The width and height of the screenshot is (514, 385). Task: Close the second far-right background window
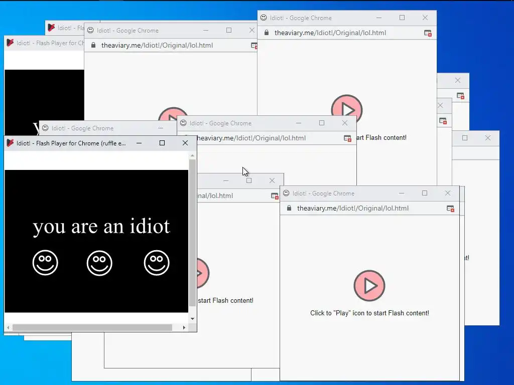point(441,105)
